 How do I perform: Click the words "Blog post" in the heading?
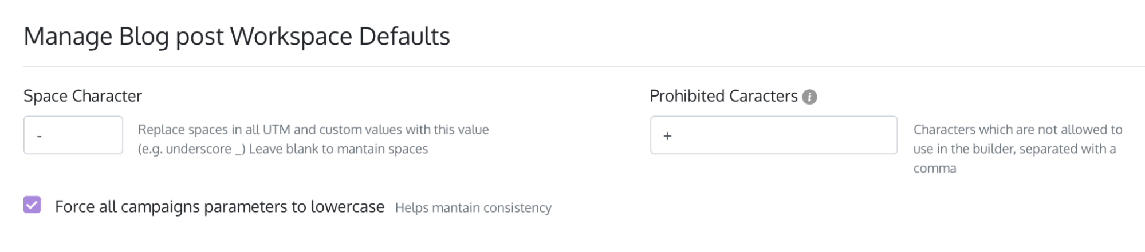pyautogui.click(x=171, y=37)
